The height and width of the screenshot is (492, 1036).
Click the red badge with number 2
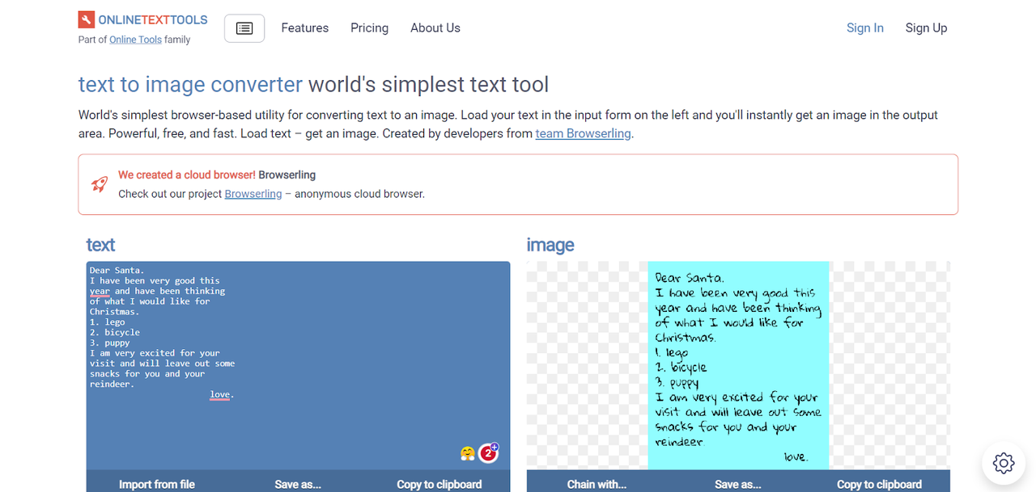[x=488, y=453]
